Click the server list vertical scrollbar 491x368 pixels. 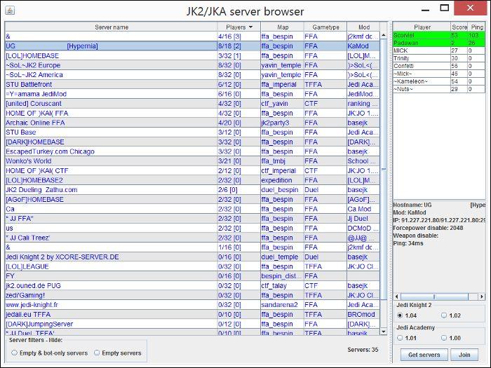pyautogui.click(x=383, y=168)
